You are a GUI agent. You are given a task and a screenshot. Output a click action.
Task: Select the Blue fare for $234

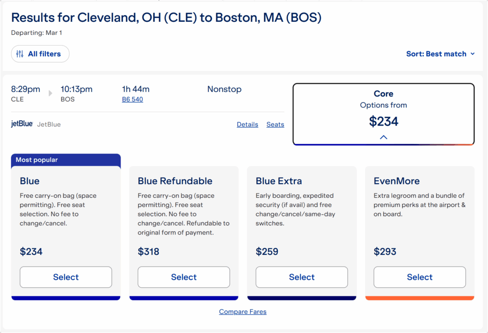(x=66, y=277)
